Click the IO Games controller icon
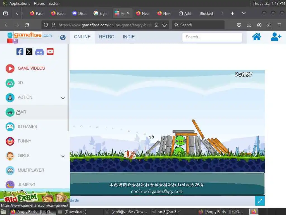Viewport: 286px width, 215px height. tap(10, 127)
